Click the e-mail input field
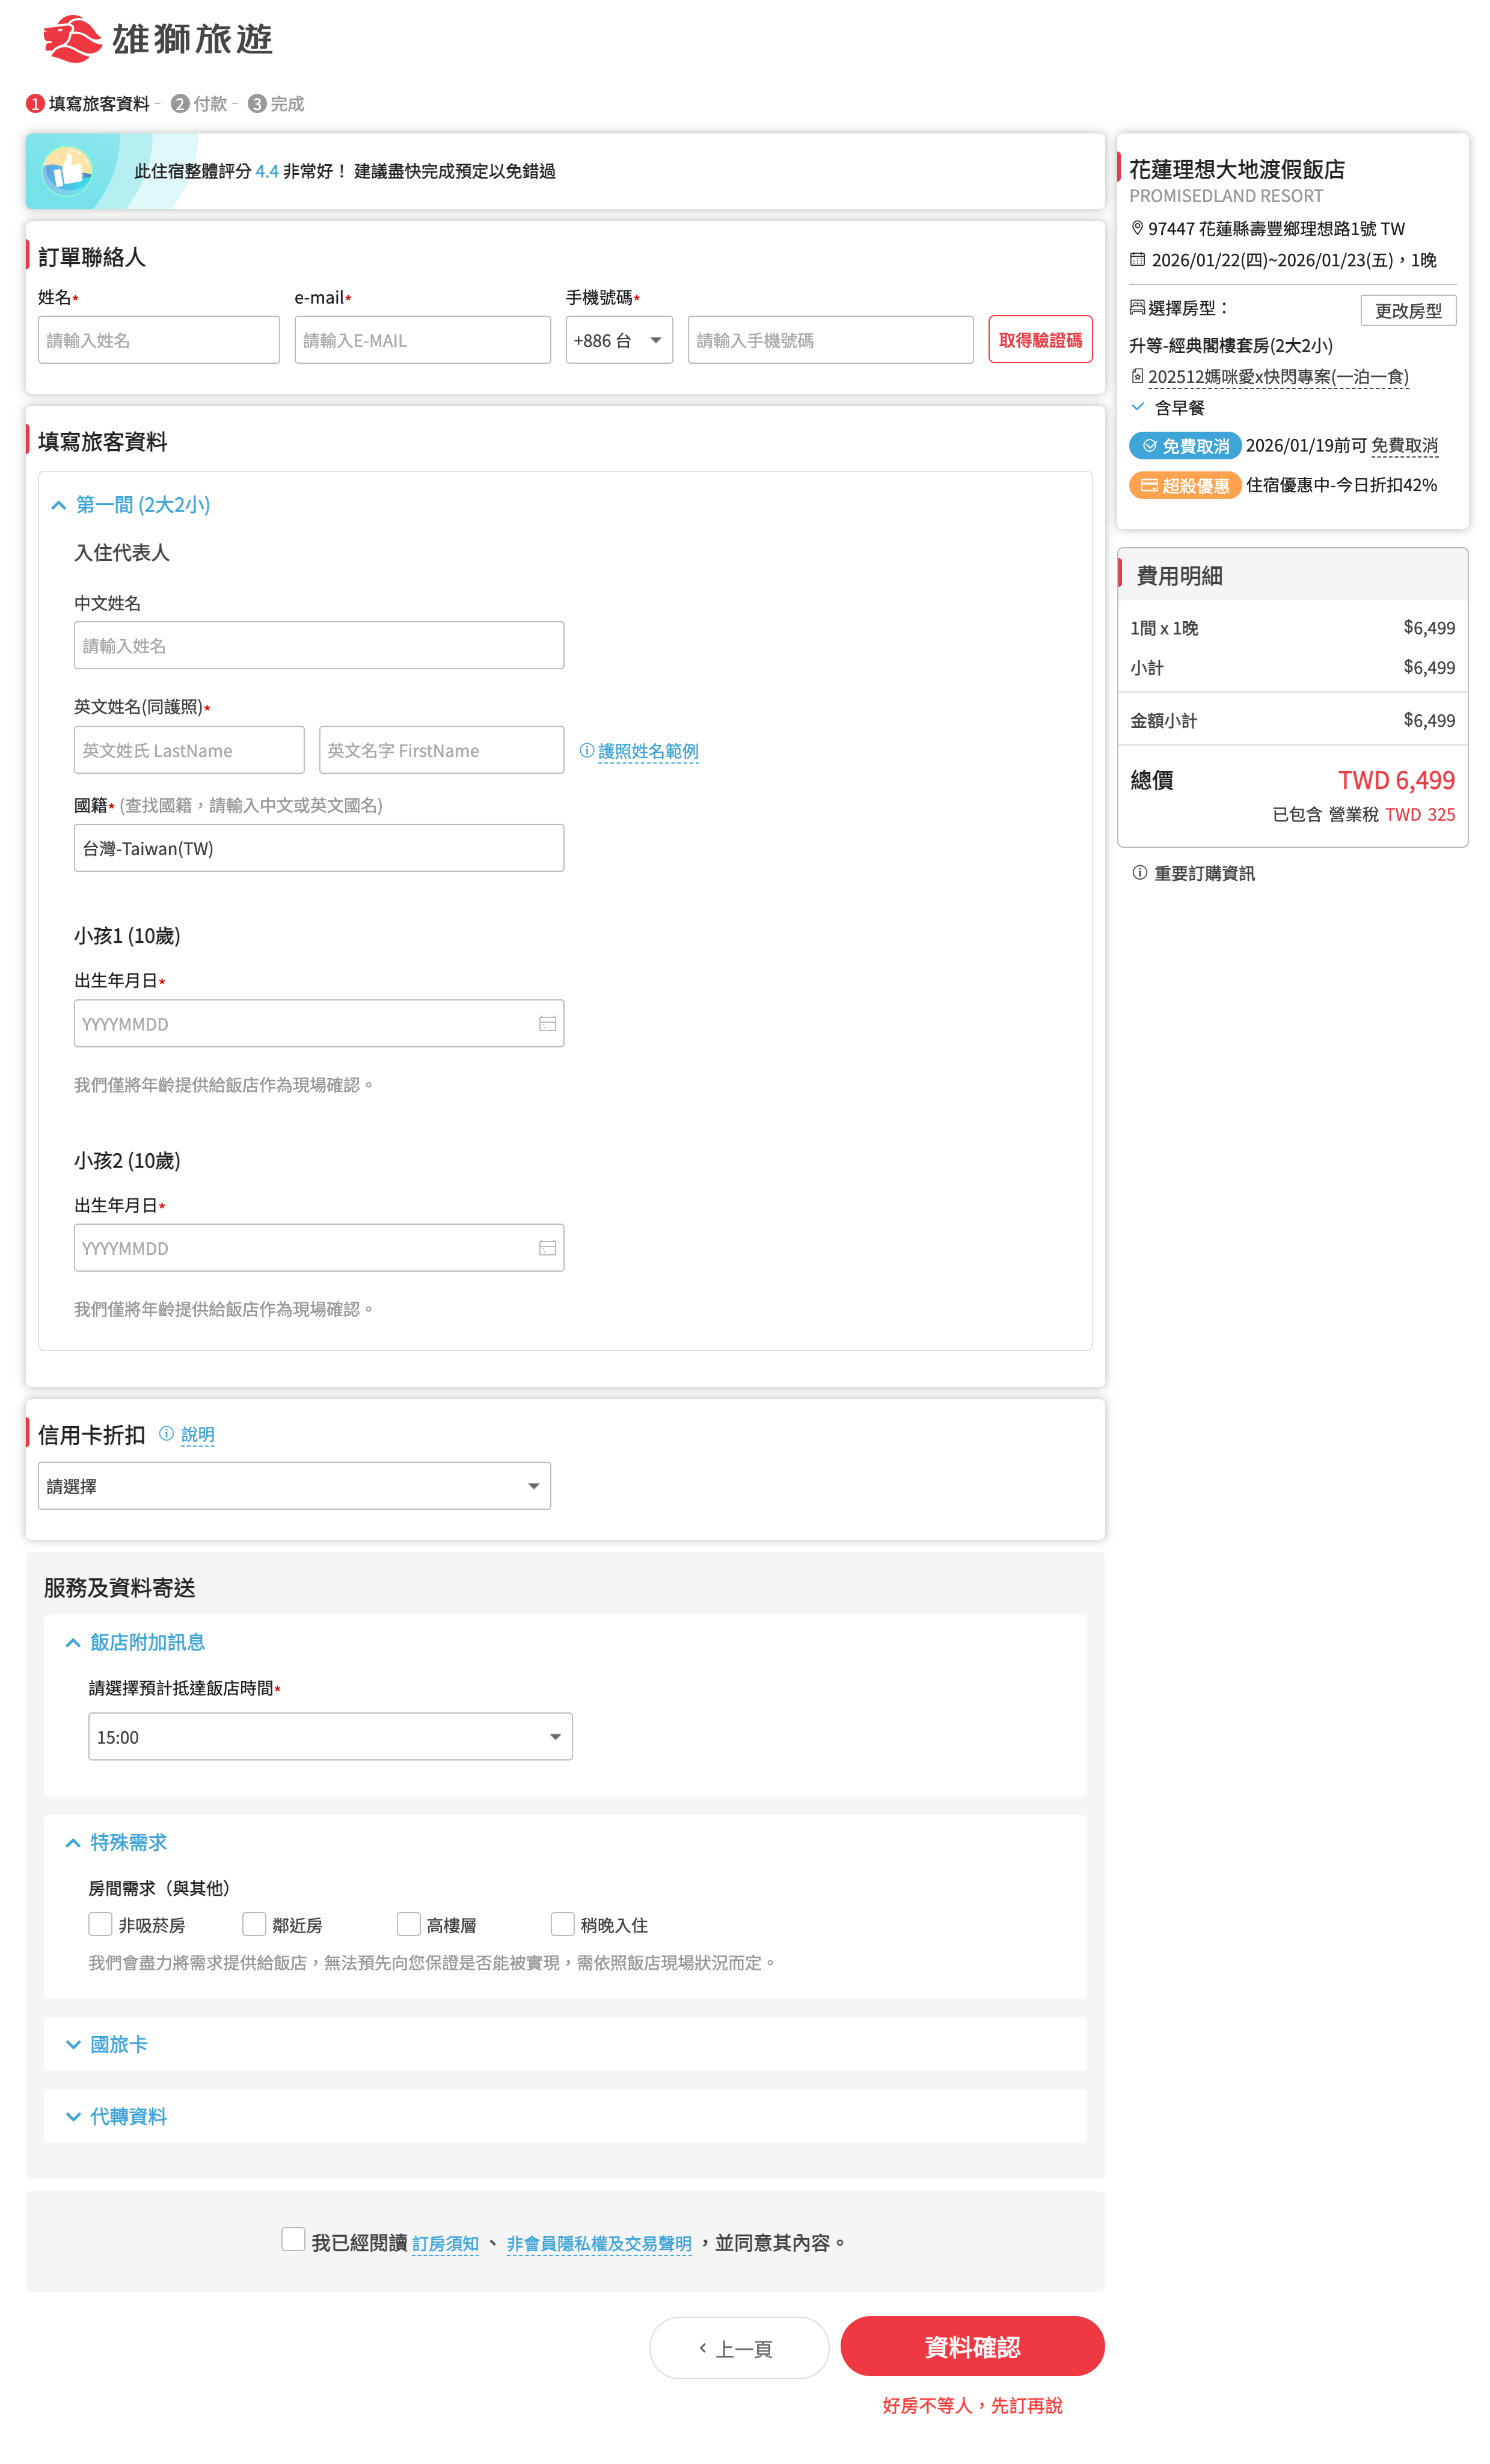The width and height of the screenshot is (1490, 2464). [422, 340]
